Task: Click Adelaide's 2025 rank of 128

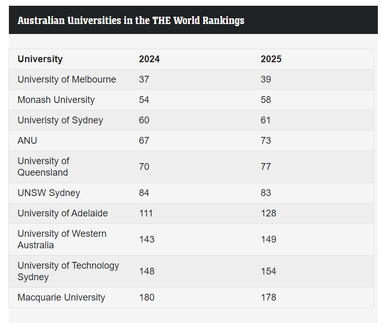Action: click(268, 213)
